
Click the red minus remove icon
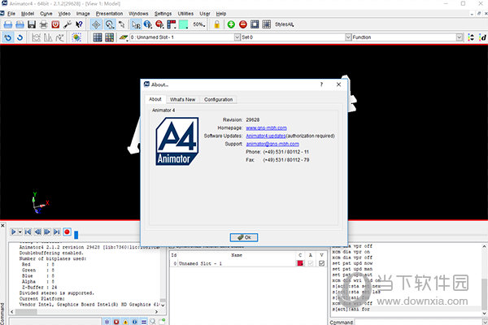[x=242, y=24]
